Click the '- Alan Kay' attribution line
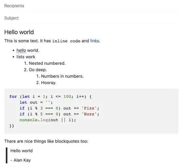The width and height of the screenshot is (183, 167). pos(21,160)
